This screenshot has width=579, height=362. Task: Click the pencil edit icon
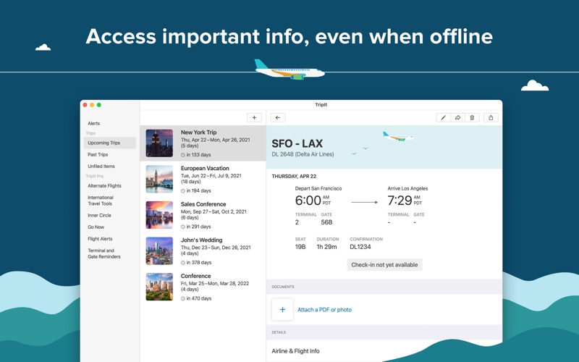(x=444, y=117)
